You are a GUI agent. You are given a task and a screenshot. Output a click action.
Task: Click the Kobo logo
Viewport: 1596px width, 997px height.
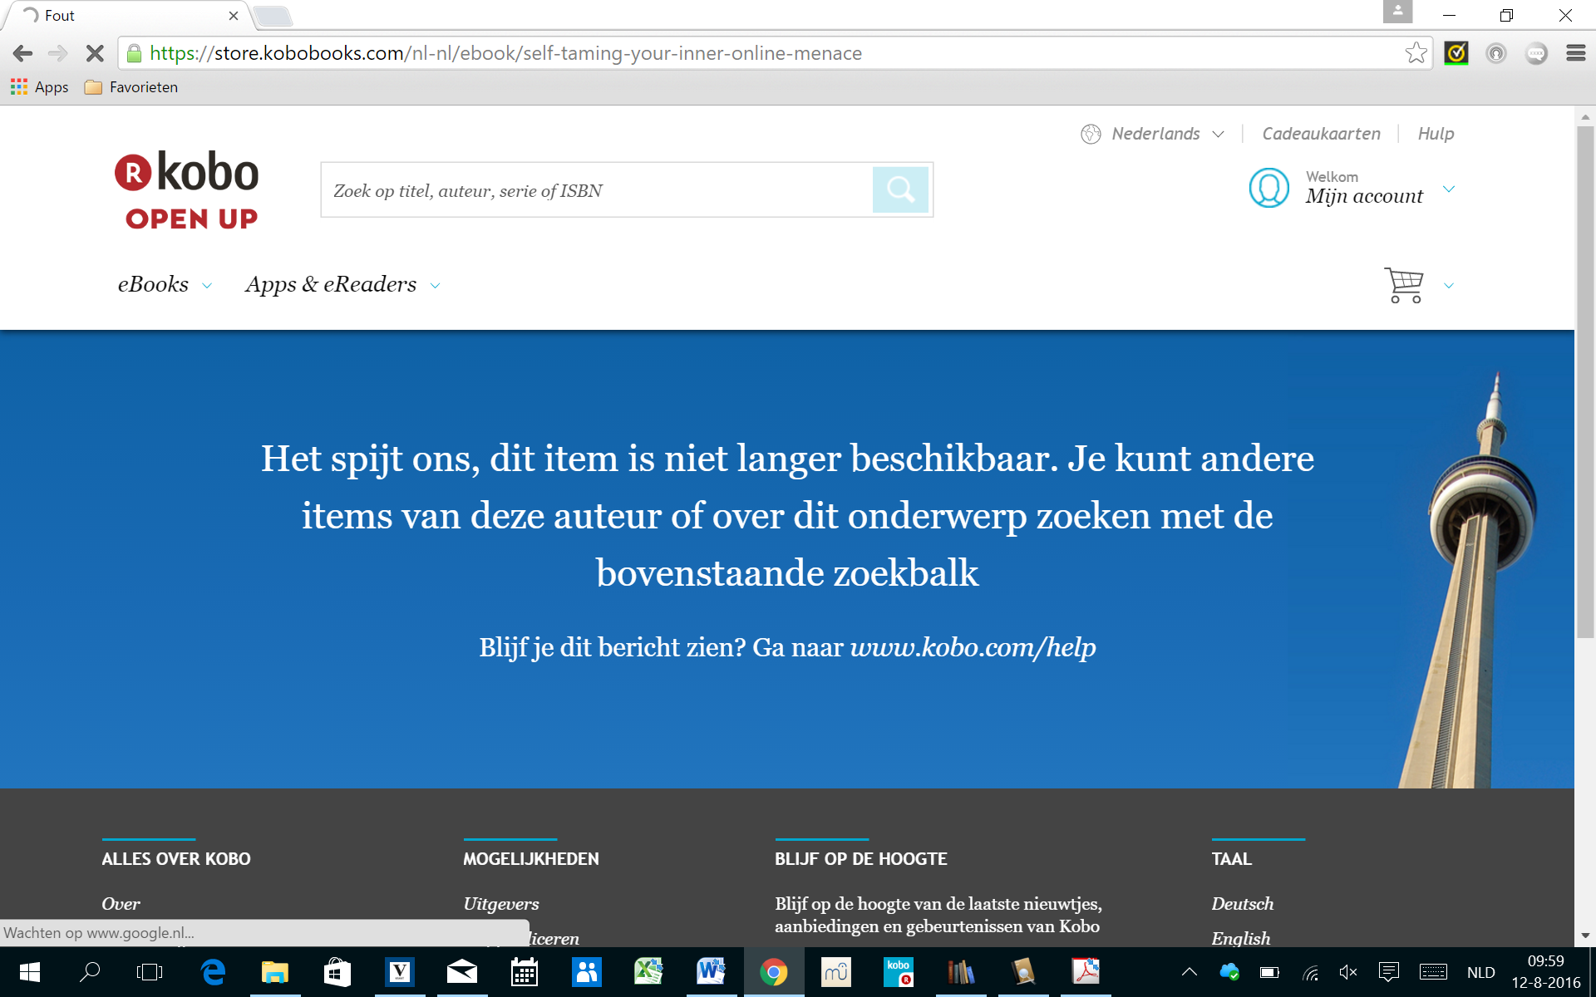pyautogui.click(x=187, y=190)
